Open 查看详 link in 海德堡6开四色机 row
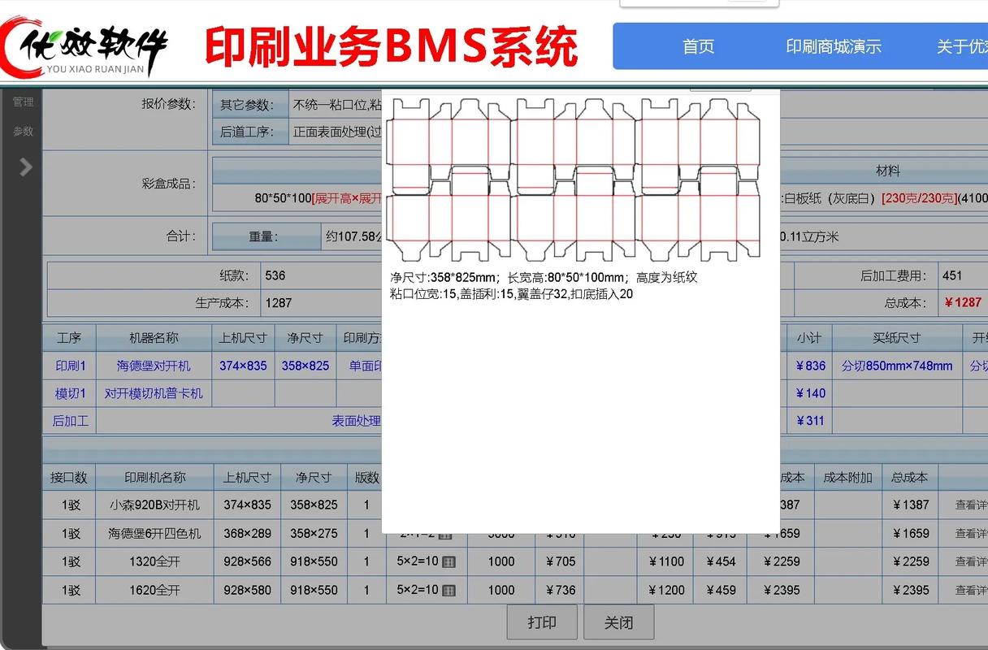This screenshot has width=988, height=650. pos(971,534)
